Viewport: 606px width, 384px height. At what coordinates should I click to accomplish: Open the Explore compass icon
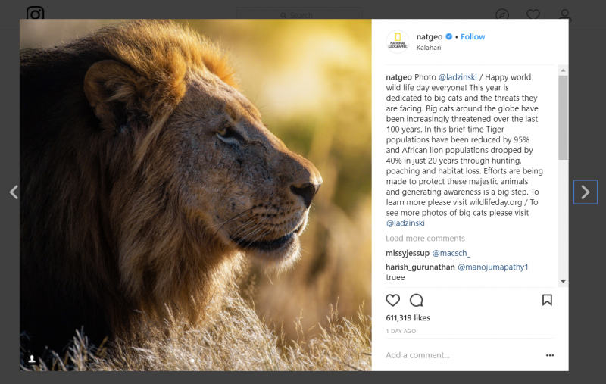point(502,15)
